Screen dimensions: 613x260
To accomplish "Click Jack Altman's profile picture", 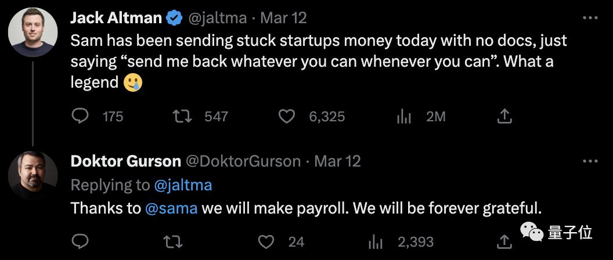I will (33, 32).
